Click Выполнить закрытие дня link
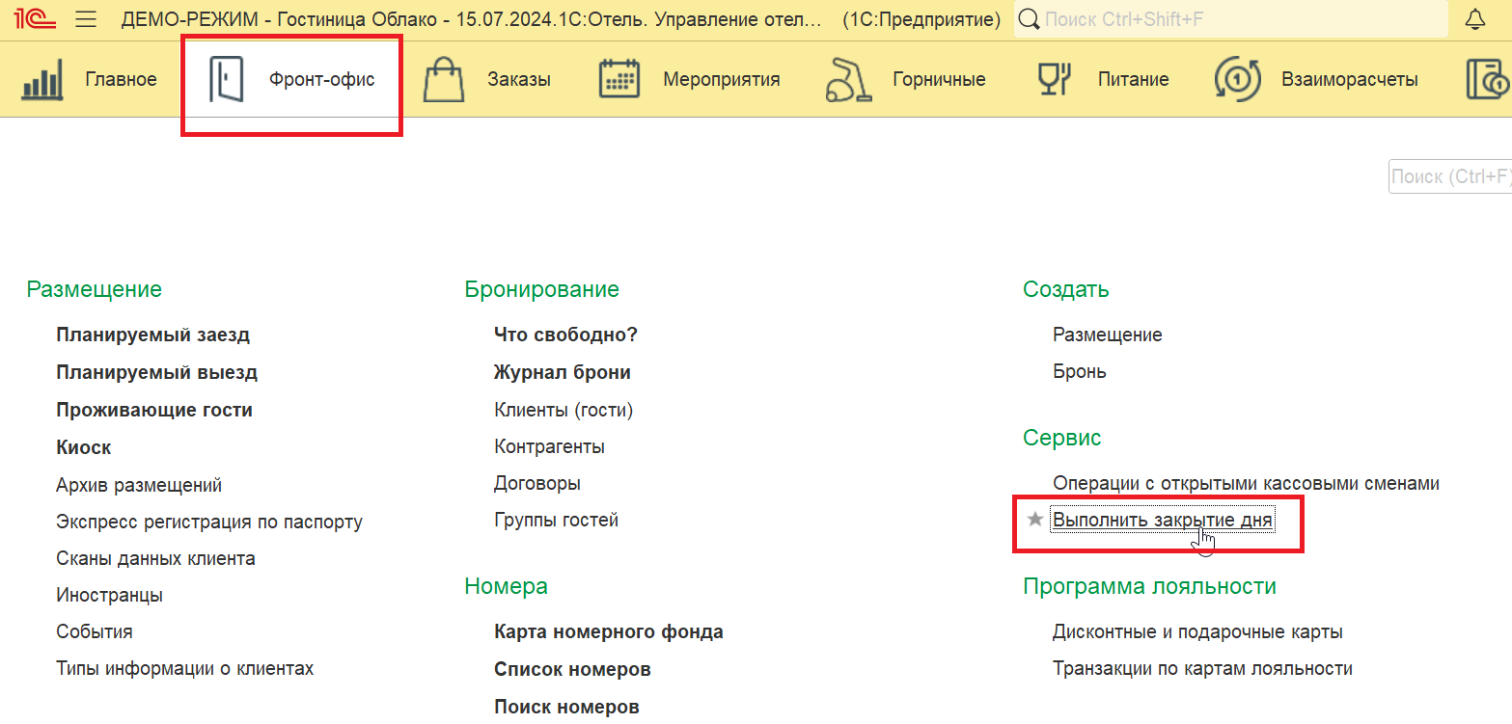 1163,521
